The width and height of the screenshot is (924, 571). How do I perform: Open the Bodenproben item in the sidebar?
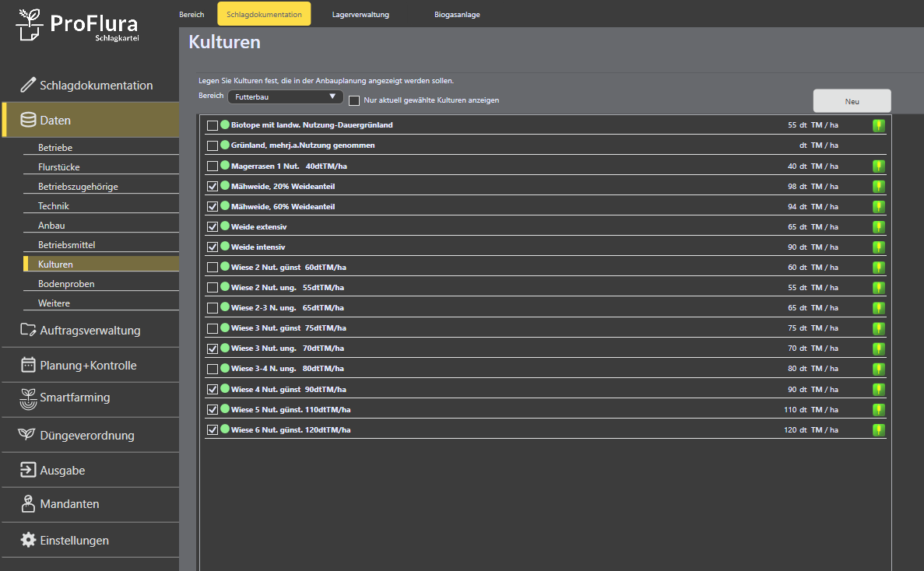point(66,284)
